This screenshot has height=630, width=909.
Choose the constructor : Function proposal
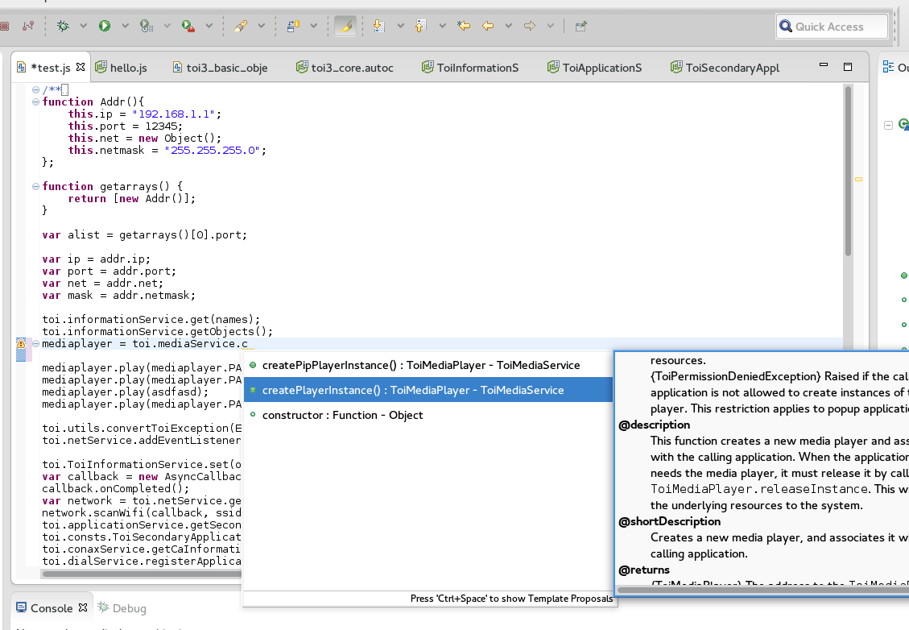pyautogui.click(x=342, y=415)
